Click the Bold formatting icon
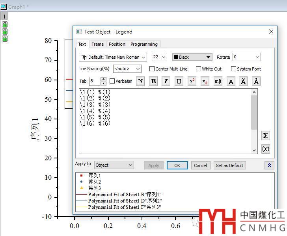Image resolution: width=287 pixels, height=236 pixels. pyautogui.click(x=154, y=82)
